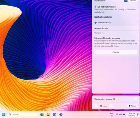This screenshot has width=140, height=118.
Task: Decrease focus time with the minus button
Action: tap(96, 106)
